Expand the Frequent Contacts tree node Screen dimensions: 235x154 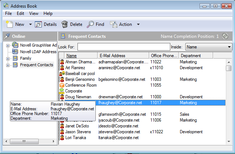tap(8, 65)
